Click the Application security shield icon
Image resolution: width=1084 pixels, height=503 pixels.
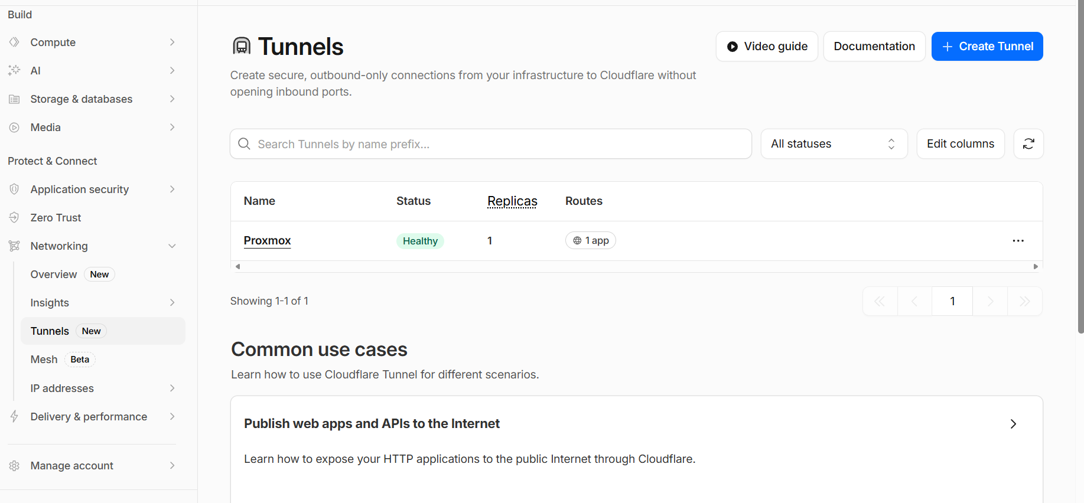tap(14, 190)
